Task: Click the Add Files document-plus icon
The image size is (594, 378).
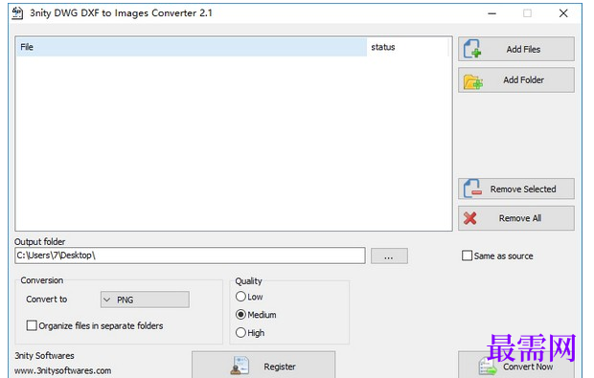Action: point(472,49)
